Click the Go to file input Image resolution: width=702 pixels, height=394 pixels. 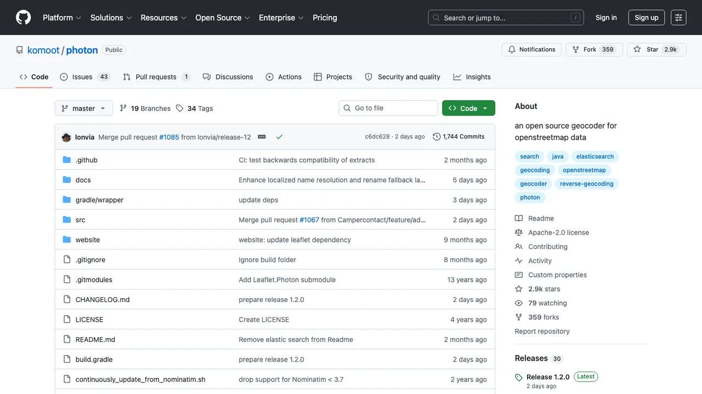(388, 108)
